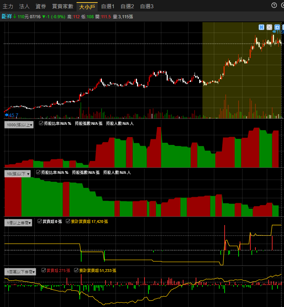284x307 pixels.
Task: Open the 1億以上券商 dropdown
Action: [x=18, y=223]
